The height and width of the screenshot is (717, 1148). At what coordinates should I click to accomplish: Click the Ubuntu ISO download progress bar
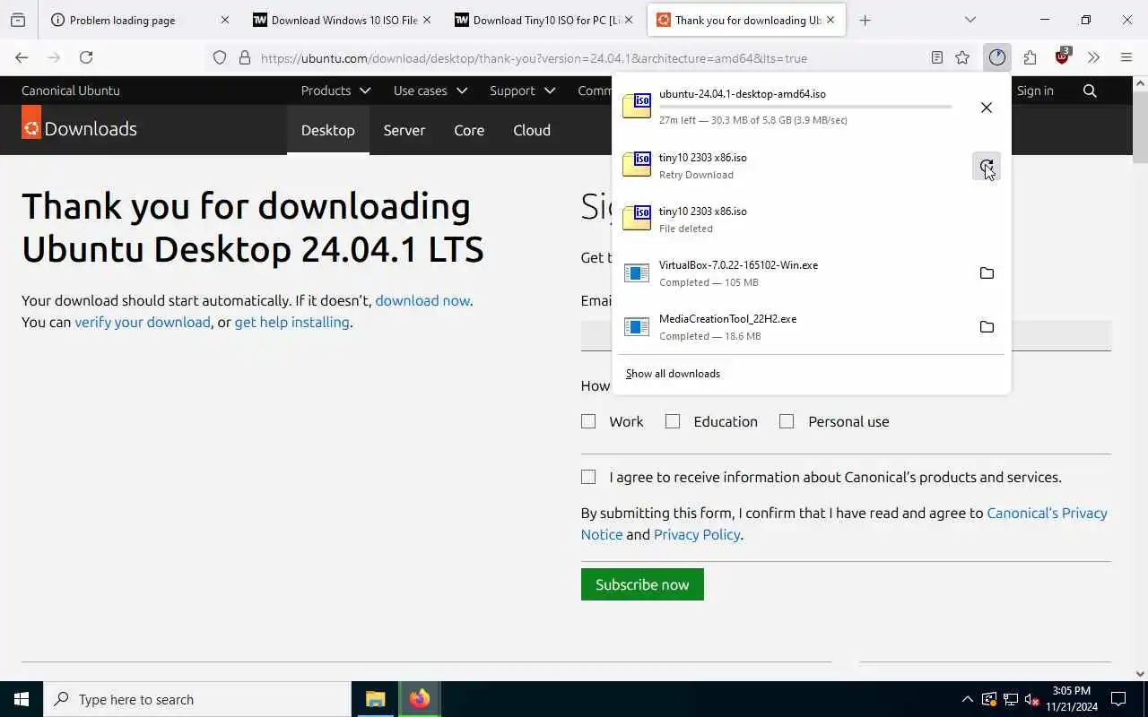(x=805, y=107)
